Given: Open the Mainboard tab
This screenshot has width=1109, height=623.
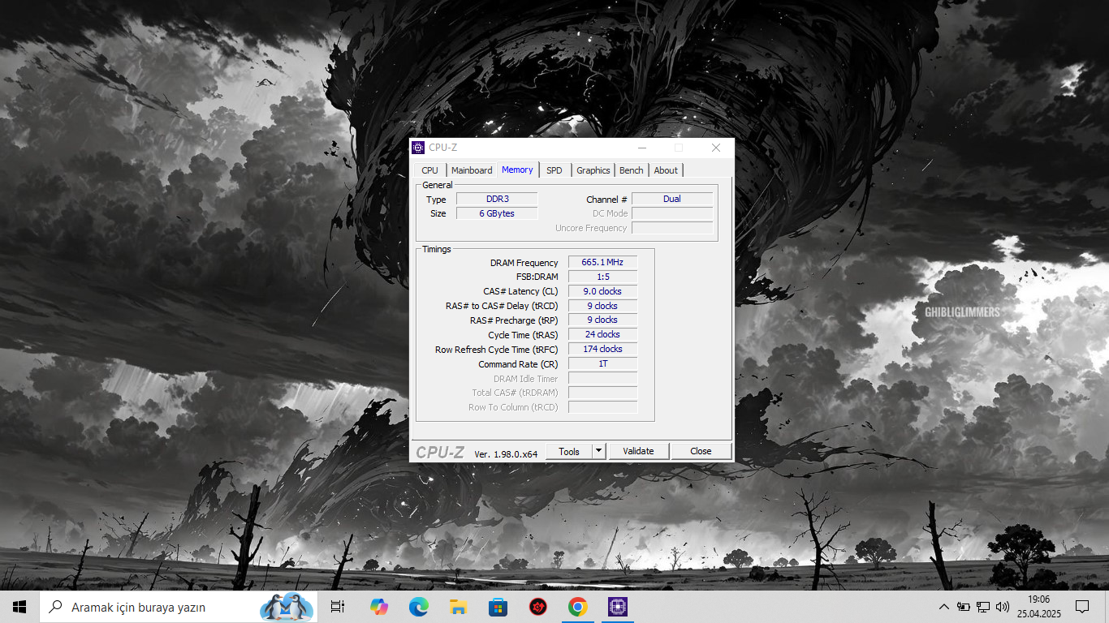Looking at the screenshot, I should pyautogui.click(x=472, y=170).
